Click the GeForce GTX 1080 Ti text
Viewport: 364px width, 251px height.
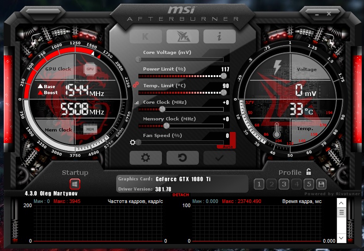(183, 179)
